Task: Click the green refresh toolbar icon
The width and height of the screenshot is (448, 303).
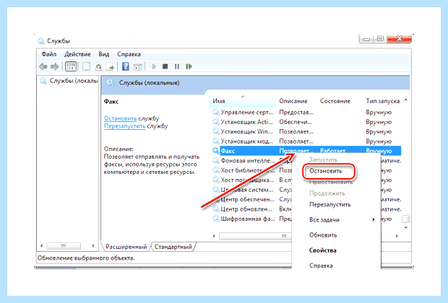Action: 98,67
